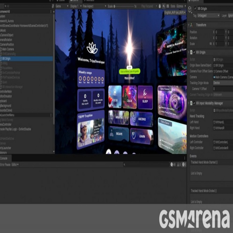Click the XR Origin script component icon
This screenshot has width=233, height=233.
[x=191, y=52]
